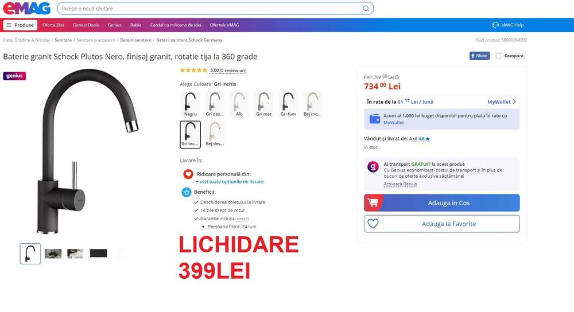Open the MyWallet chevron link
The width and height of the screenshot is (574, 312).
point(502,102)
